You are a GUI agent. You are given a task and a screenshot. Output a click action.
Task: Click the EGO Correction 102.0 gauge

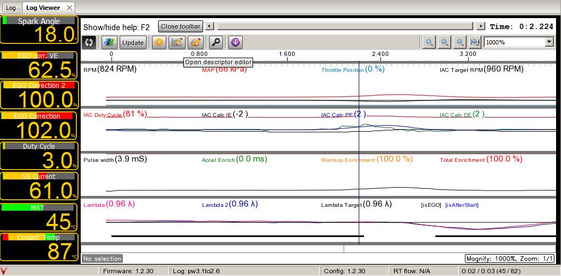click(39, 126)
